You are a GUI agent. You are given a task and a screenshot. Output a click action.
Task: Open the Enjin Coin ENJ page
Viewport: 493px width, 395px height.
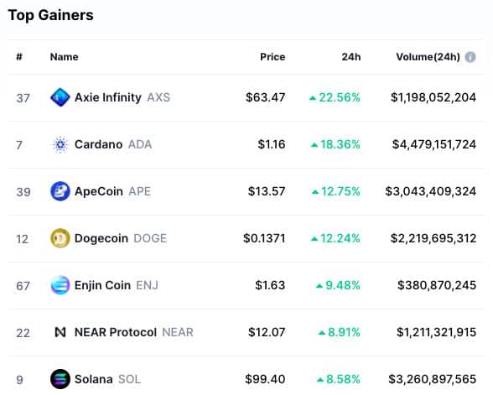pos(117,285)
